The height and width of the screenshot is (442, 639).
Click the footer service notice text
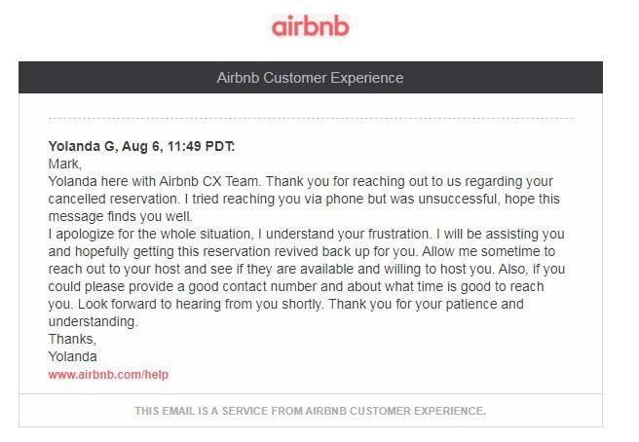[x=311, y=411]
